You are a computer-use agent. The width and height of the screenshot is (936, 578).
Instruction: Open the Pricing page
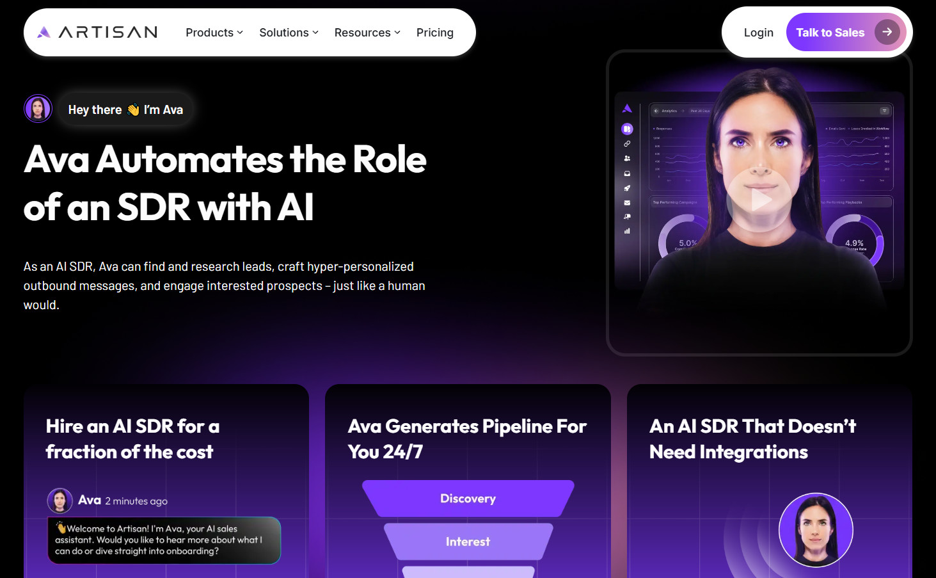[435, 33]
